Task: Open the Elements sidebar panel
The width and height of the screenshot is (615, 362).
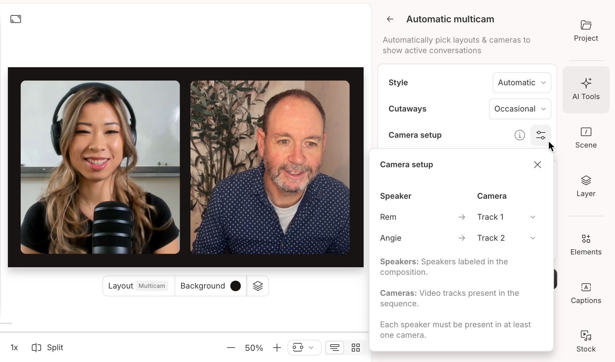Action: pyautogui.click(x=586, y=245)
